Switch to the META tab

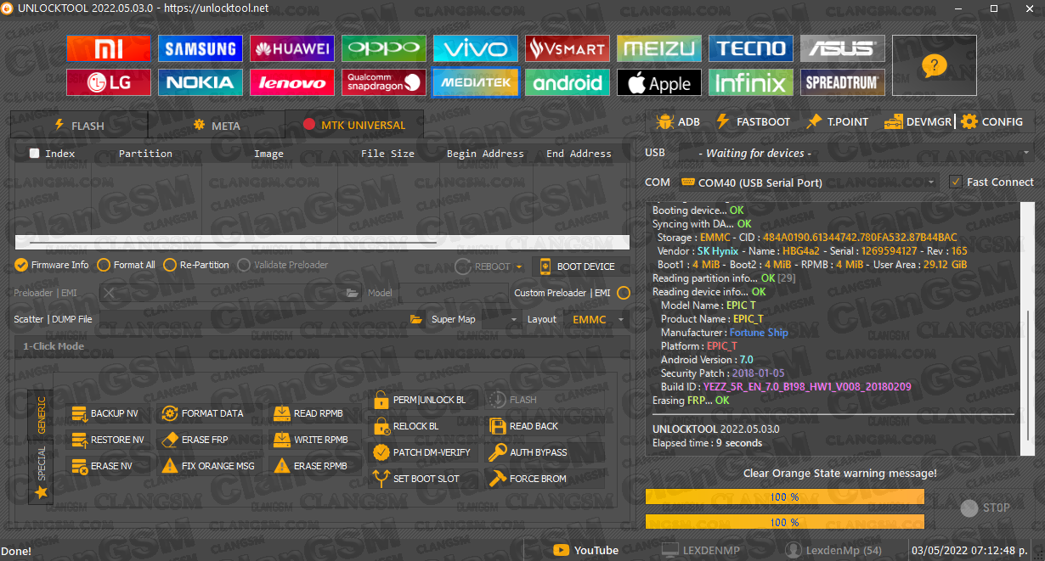pos(217,125)
